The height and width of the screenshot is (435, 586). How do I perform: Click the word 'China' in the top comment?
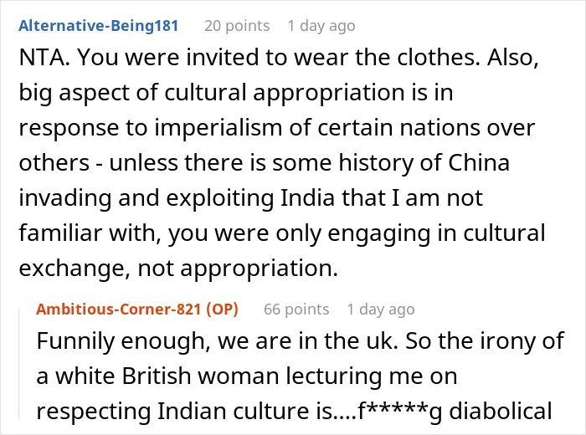click(x=479, y=163)
